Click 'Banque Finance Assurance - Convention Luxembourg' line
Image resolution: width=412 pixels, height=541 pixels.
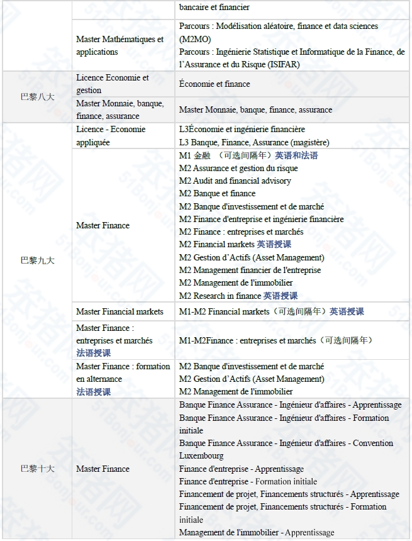point(286,450)
